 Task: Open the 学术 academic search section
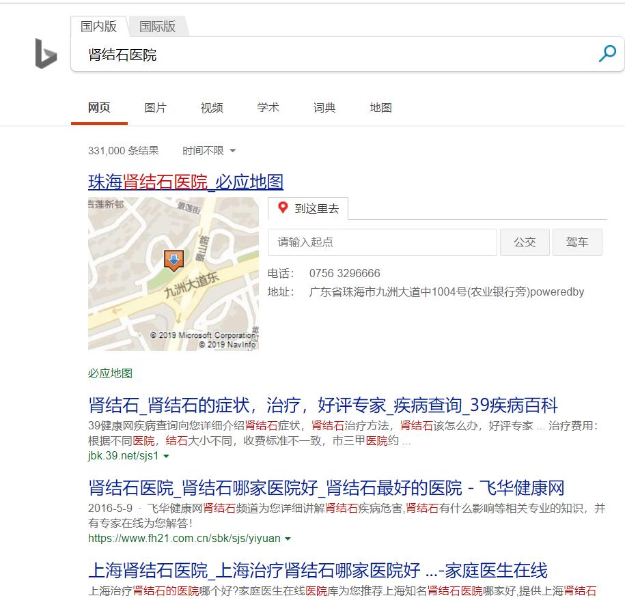[267, 107]
